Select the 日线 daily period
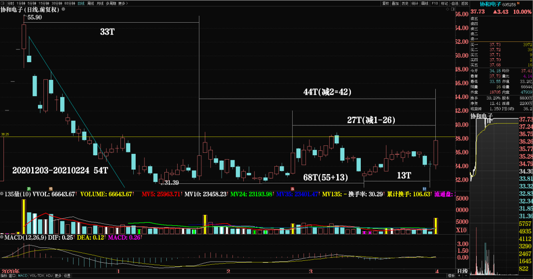Screen dimensions: 533x279 click(x=81, y=3)
